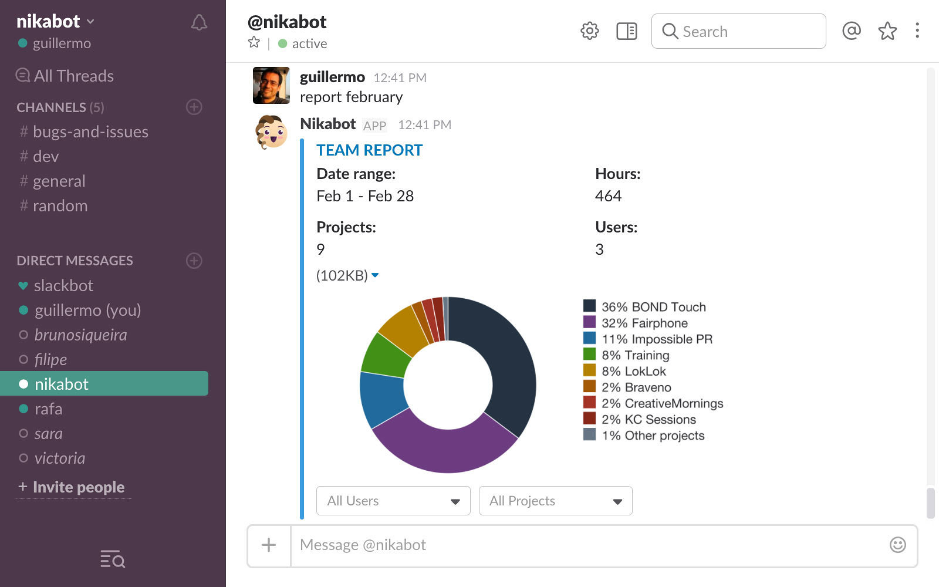The height and width of the screenshot is (587, 939).
Task: Show mentions and reactions (@ icon)
Action: pyautogui.click(x=852, y=31)
